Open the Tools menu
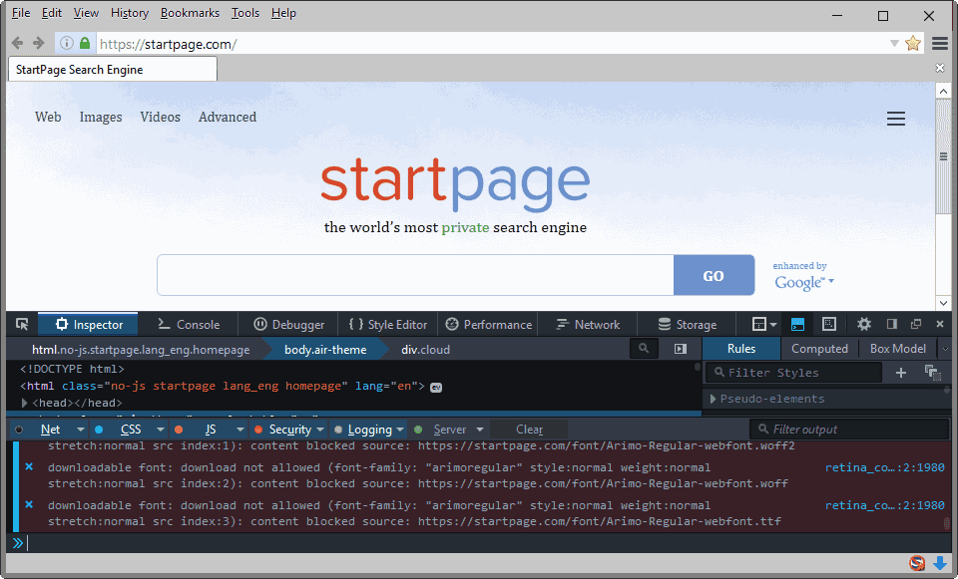Image resolution: width=958 pixels, height=579 pixels. 245,13
